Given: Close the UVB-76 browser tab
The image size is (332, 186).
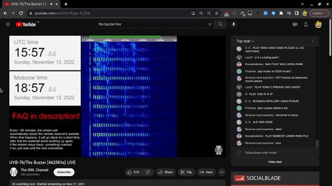Looking at the screenshot, I should coord(57,4).
